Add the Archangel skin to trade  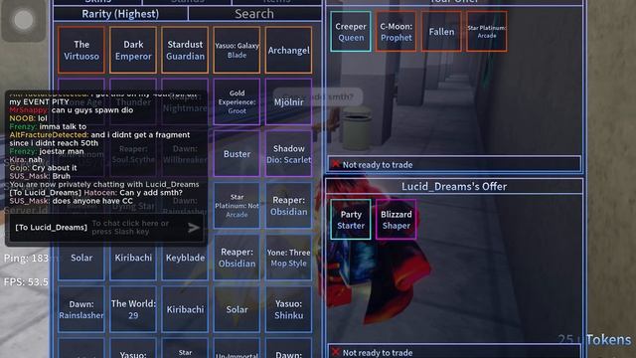tap(289, 50)
